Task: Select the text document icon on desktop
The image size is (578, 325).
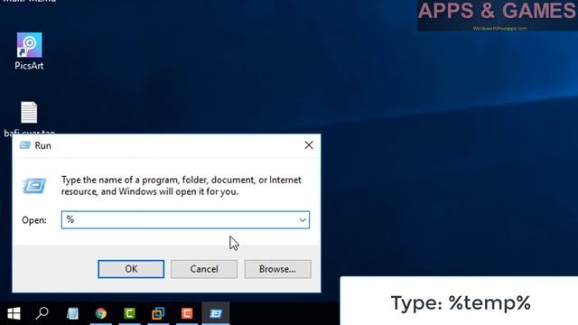Action: click(x=29, y=112)
